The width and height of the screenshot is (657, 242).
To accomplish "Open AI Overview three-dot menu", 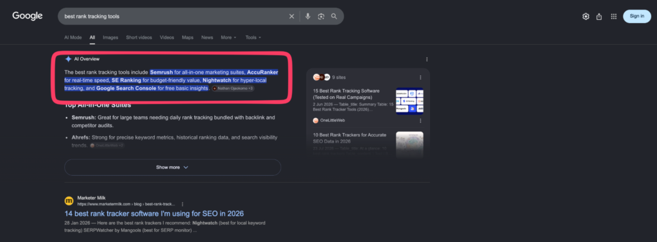I will (x=427, y=59).
